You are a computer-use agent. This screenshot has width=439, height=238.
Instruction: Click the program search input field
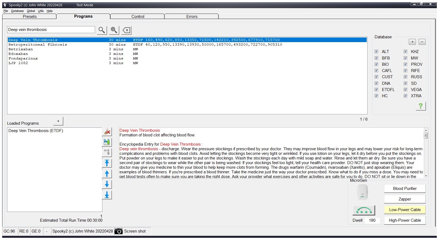point(51,30)
